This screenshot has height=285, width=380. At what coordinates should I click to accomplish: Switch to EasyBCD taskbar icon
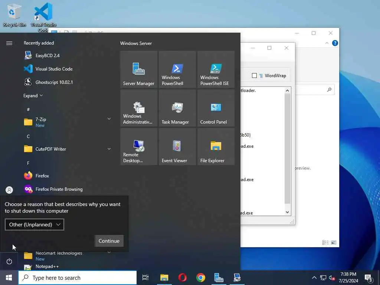coord(237,278)
